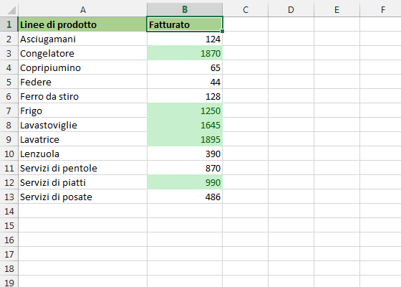Select row 1 header
401x287 pixels.
(9, 24)
